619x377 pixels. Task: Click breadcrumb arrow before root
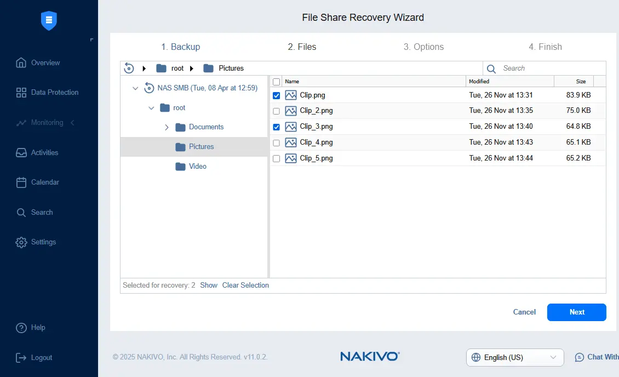[144, 68]
